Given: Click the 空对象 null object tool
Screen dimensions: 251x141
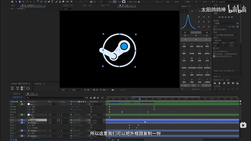Looking at the screenshot, I should [192, 52].
